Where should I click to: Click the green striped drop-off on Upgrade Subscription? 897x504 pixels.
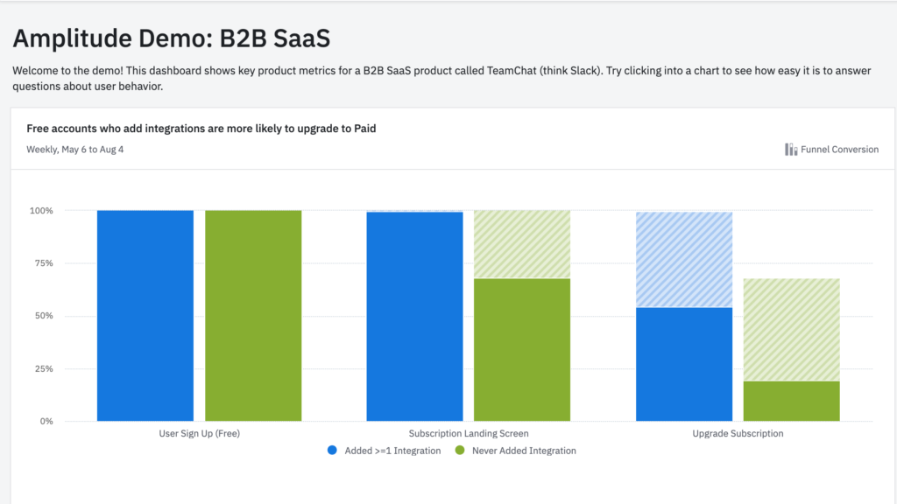pos(792,330)
